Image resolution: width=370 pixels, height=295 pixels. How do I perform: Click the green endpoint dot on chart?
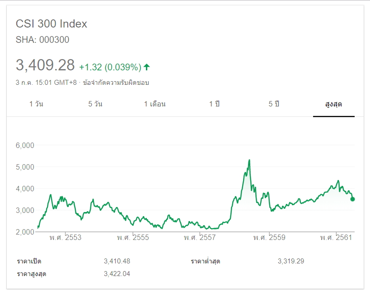[352, 199]
